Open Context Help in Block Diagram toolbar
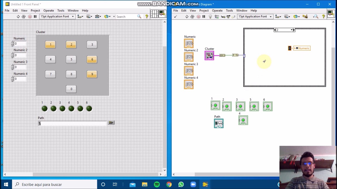Screen dimensions: 337x189 (324, 17)
